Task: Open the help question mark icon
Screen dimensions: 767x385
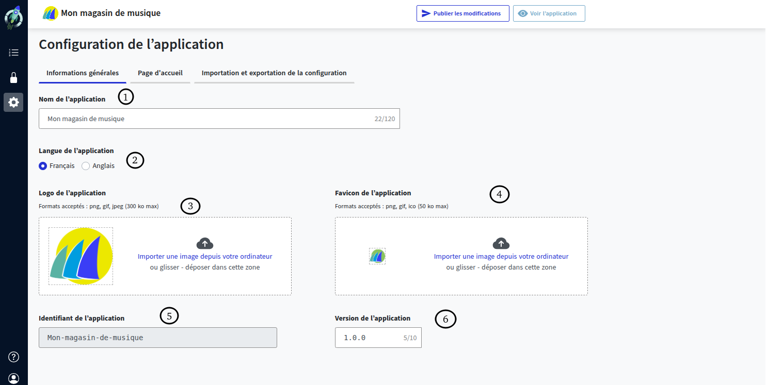Action: pyautogui.click(x=13, y=357)
